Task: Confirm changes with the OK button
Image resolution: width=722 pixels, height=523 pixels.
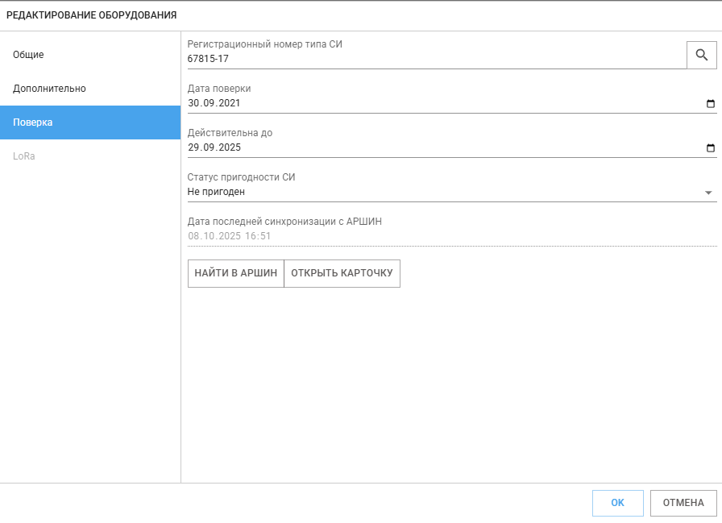Action: [617, 503]
